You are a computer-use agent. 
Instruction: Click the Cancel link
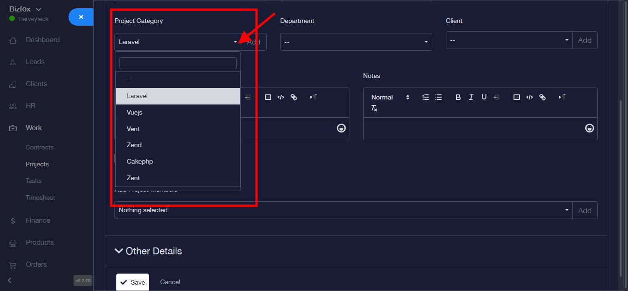point(170,282)
